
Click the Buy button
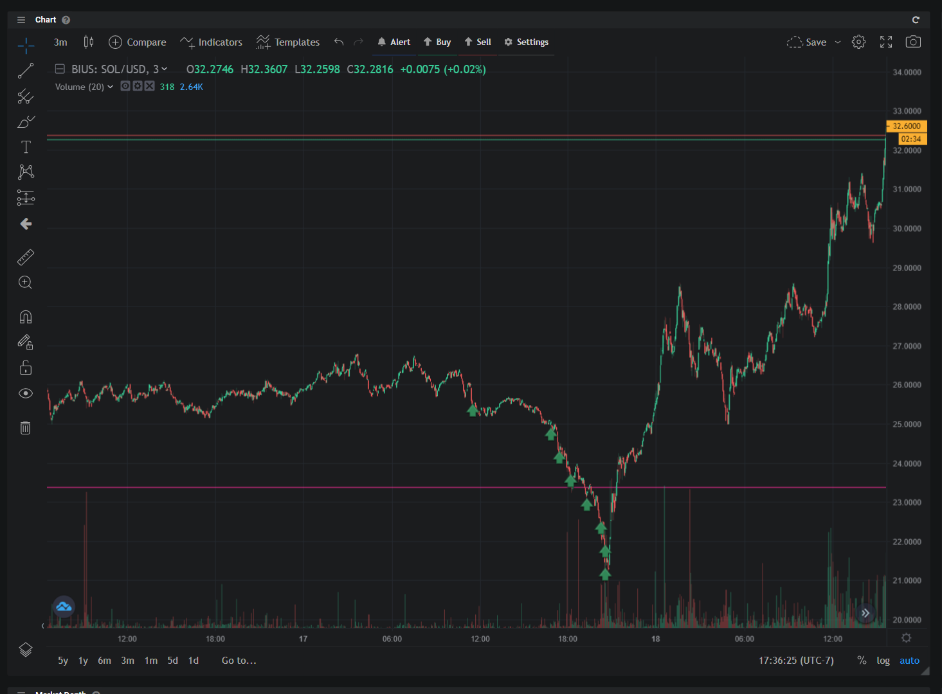pos(437,42)
